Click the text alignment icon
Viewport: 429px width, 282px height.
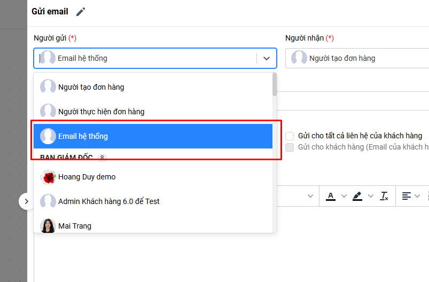[407, 196]
